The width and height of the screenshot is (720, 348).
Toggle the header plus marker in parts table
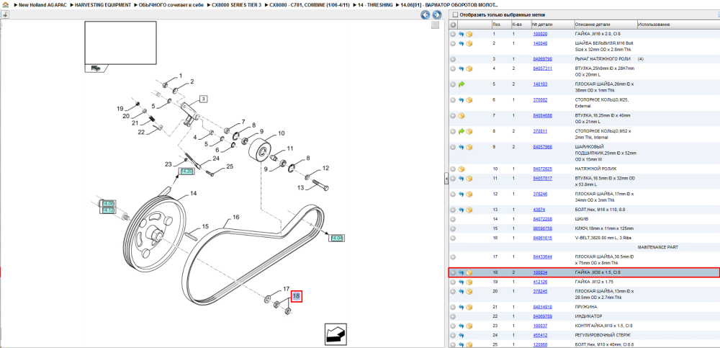click(x=453, y=24)
